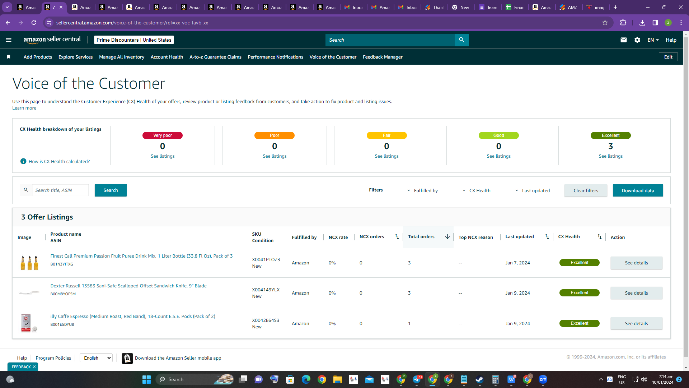Open the browser extensions puzzle icon
This screenshot has height=388, width=689.
click(623, 23)
